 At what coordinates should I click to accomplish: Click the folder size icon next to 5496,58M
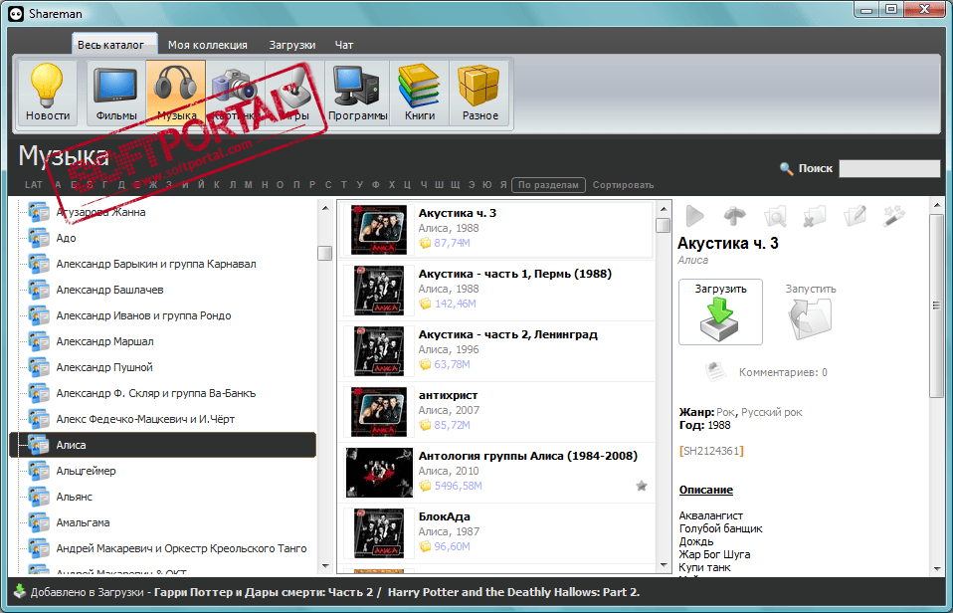point(425,486)
